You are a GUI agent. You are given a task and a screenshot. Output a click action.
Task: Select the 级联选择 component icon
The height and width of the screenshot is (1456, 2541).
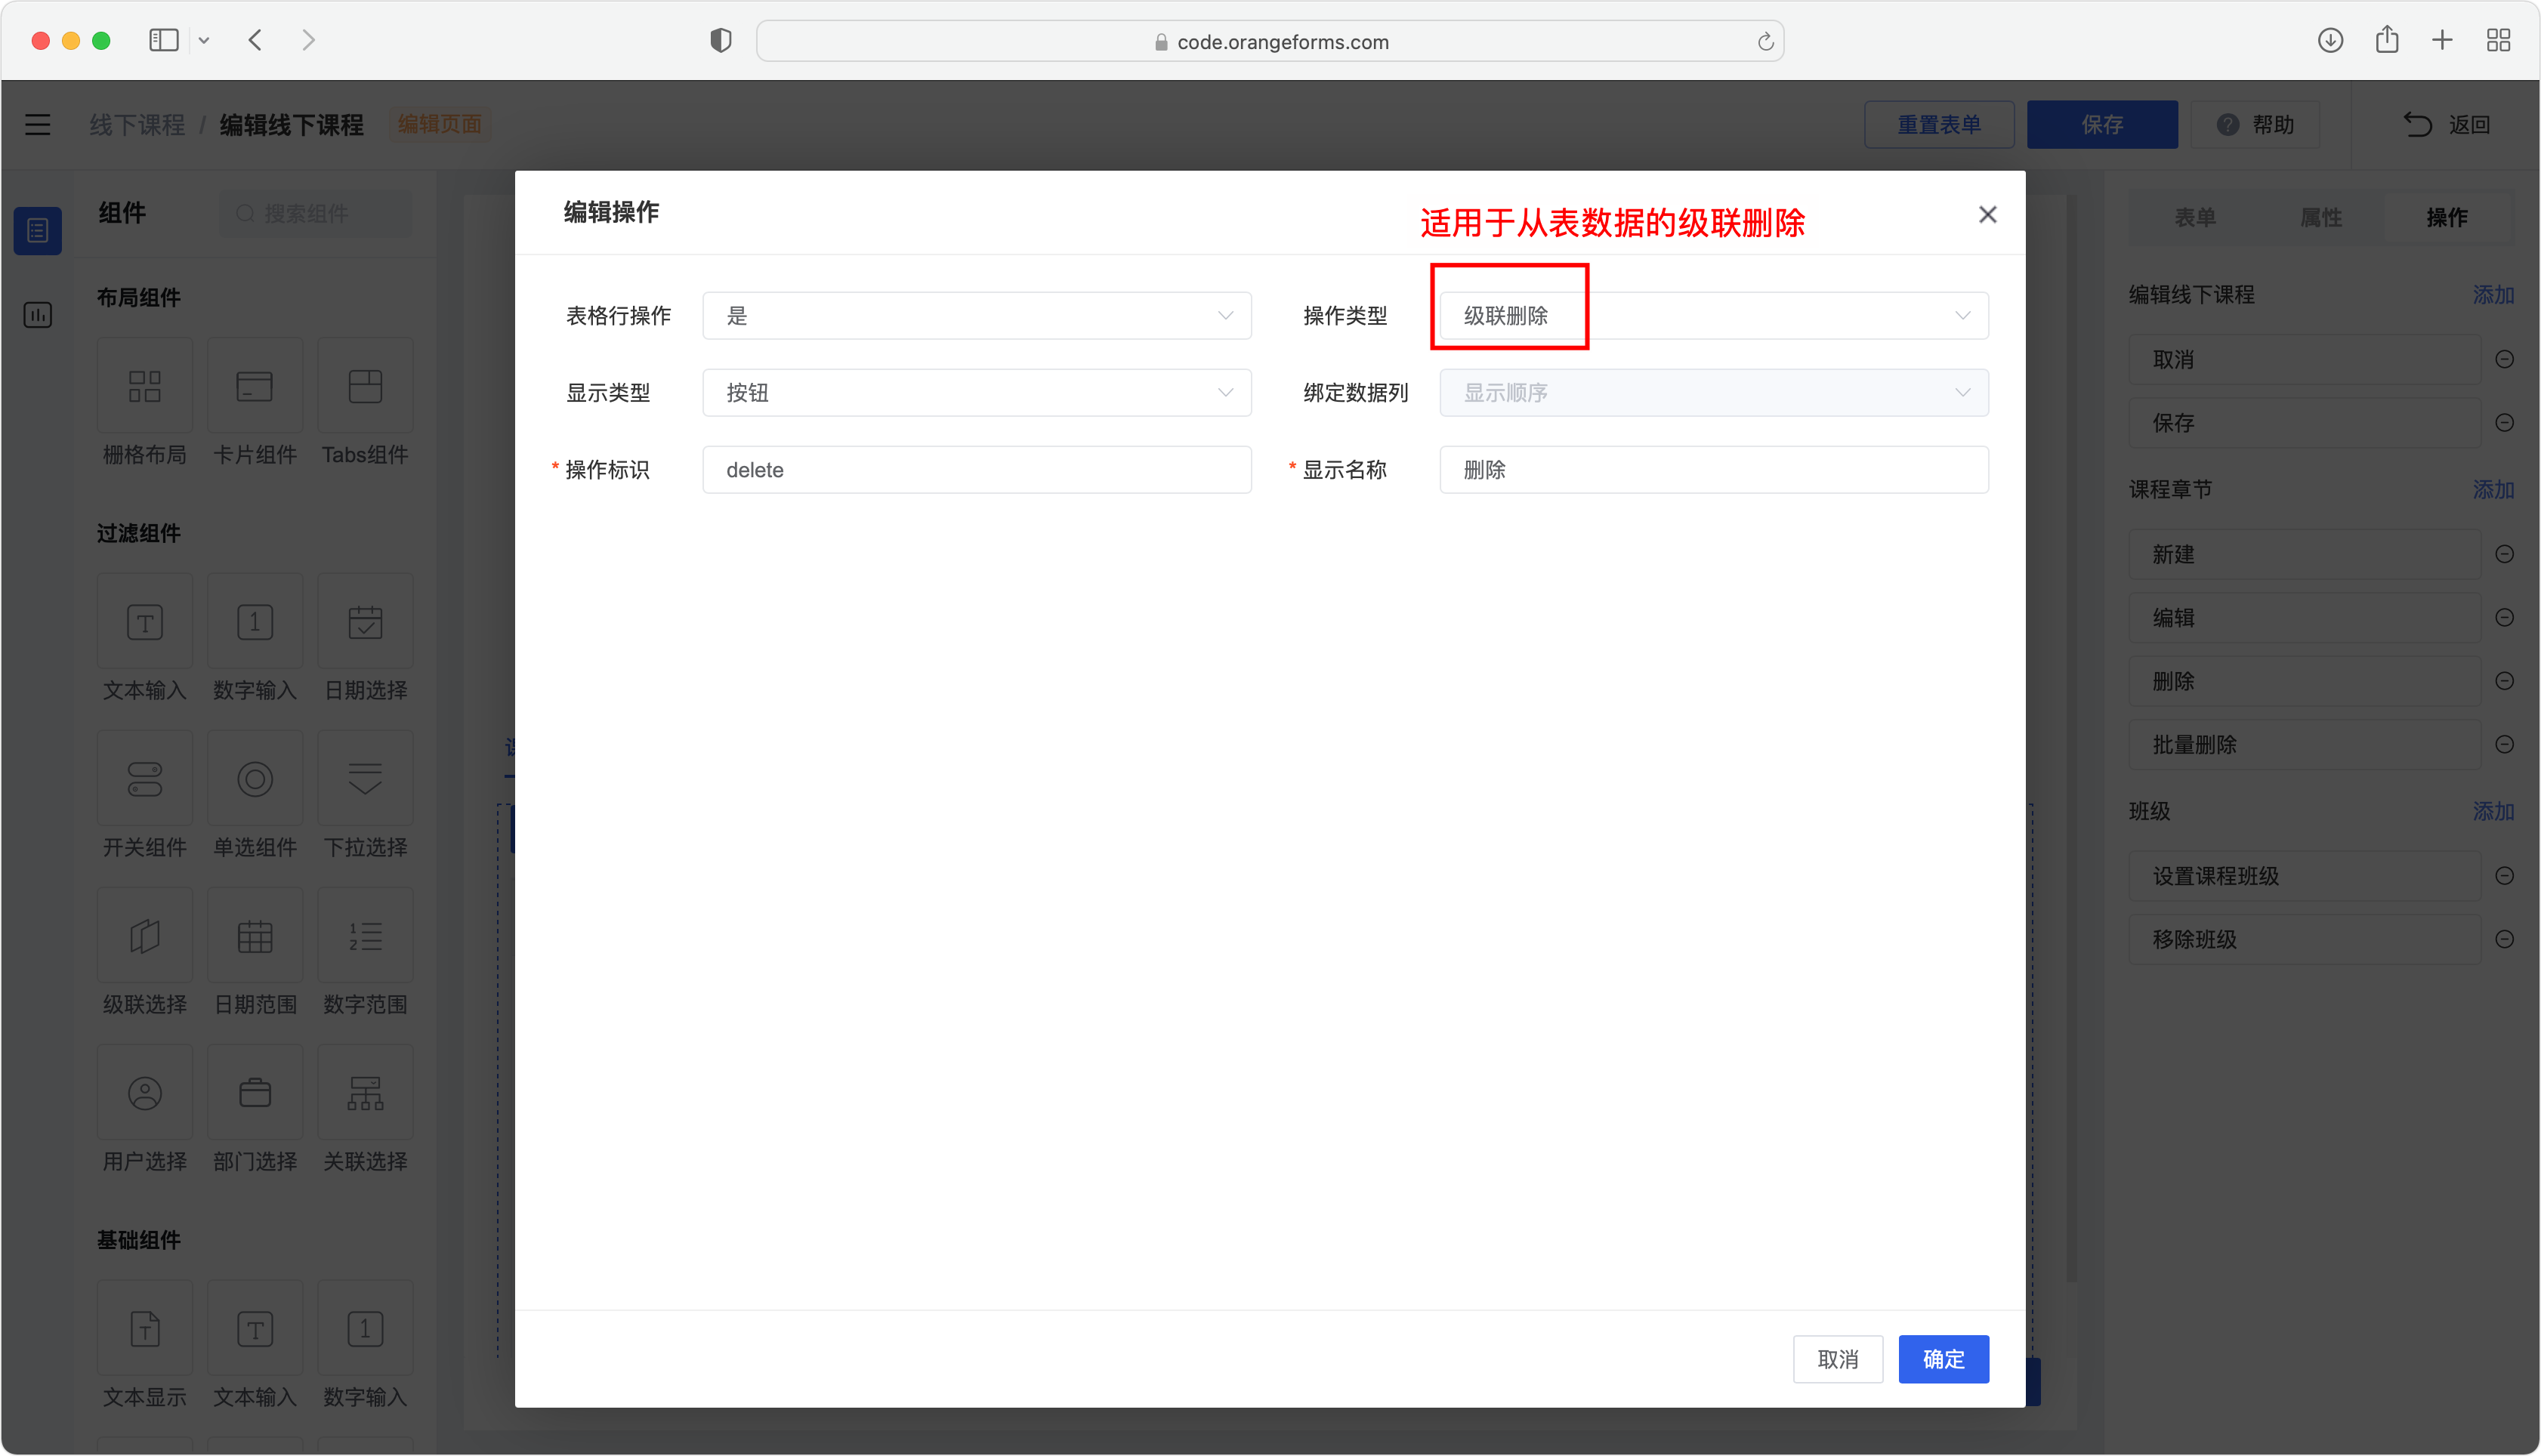pyautogui.click(x=144, y=936)
